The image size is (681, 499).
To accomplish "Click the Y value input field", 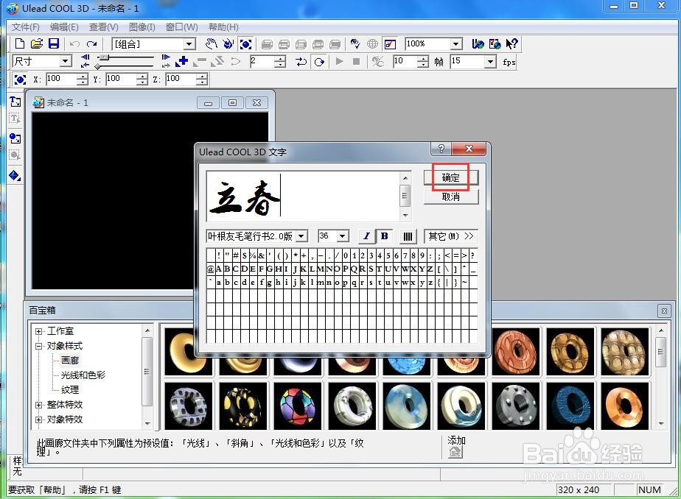I will click(120, 79).
